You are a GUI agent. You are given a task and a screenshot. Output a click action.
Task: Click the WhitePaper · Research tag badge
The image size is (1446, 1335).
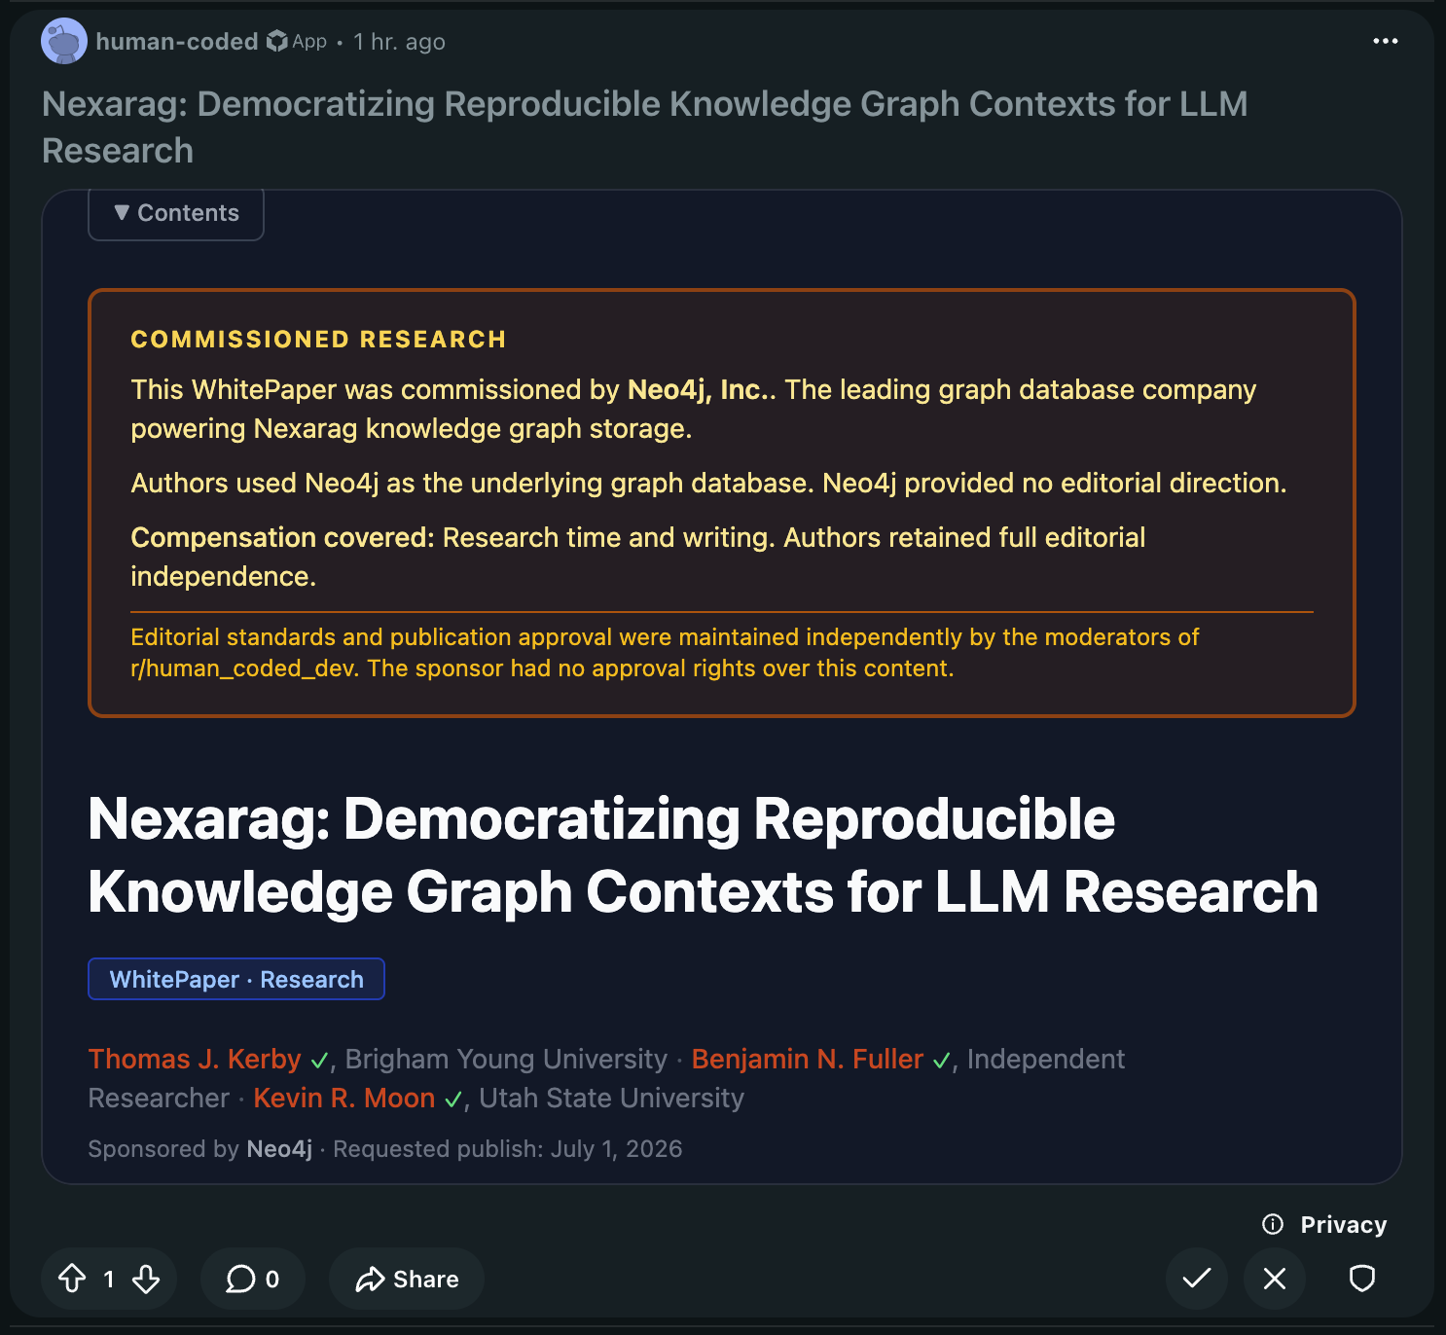tap(236, 979)
